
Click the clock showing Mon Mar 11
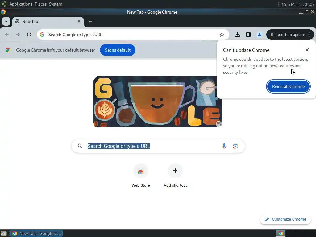point(298,4)
